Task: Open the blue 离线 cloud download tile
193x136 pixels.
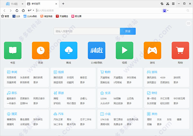Action: click(69, 50)
